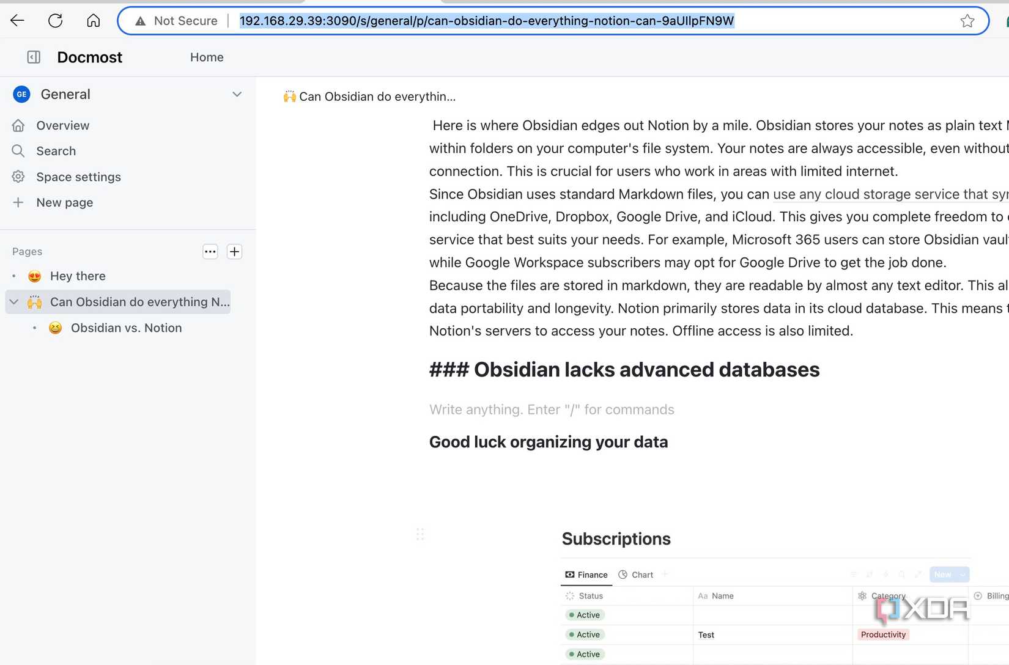Open the Home menu item
Image resolution: width=1009 pixels, height=665 pixels.
pos(207,57)
